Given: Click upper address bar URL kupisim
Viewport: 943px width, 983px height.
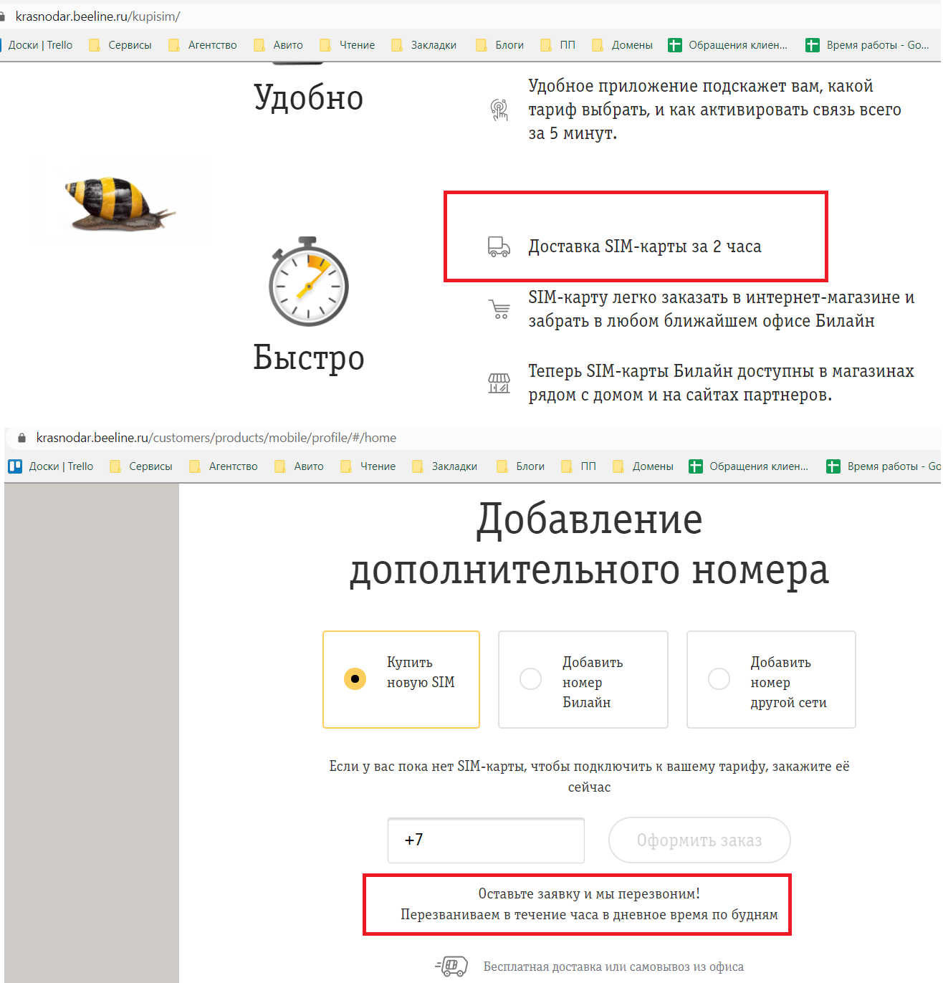Looking at the screenshot, I should [x=97, y=16].
